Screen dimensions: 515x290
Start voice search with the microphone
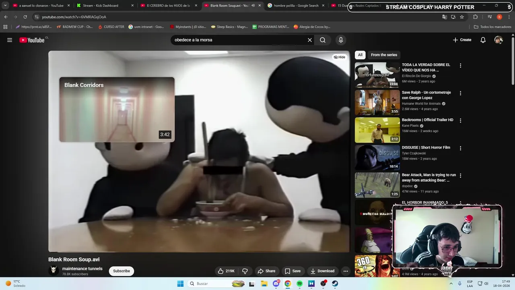pyautogui.click(x=341, y=40)
